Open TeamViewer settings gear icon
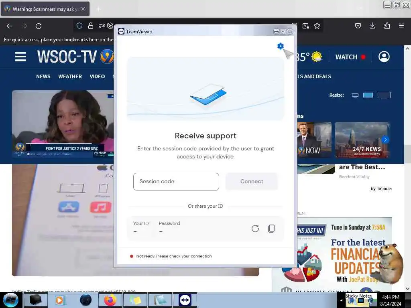411x308 pixels. pos(280,46)
